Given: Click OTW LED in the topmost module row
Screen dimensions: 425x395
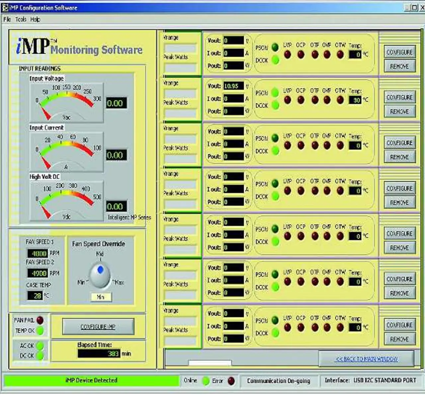Looking at the screenshot, I should pos(340,54).
